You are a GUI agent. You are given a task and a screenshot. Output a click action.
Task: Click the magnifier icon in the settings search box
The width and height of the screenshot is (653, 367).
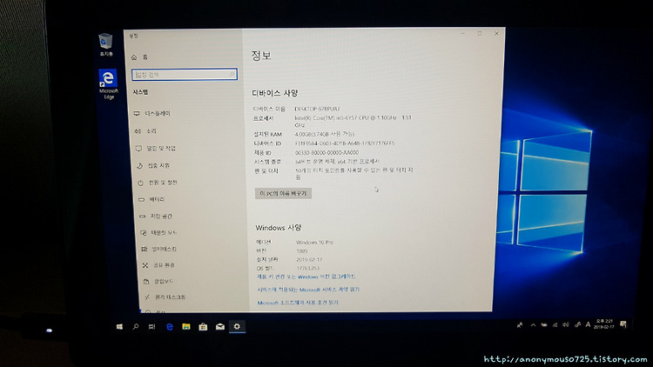tap(232, 74)
